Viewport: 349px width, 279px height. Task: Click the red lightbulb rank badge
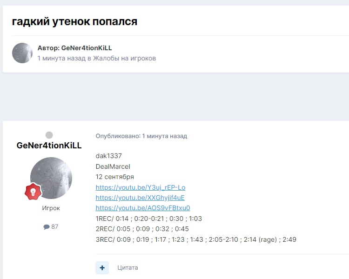34,192
